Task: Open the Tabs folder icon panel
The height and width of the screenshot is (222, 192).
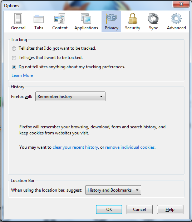Action: [39, 21]
